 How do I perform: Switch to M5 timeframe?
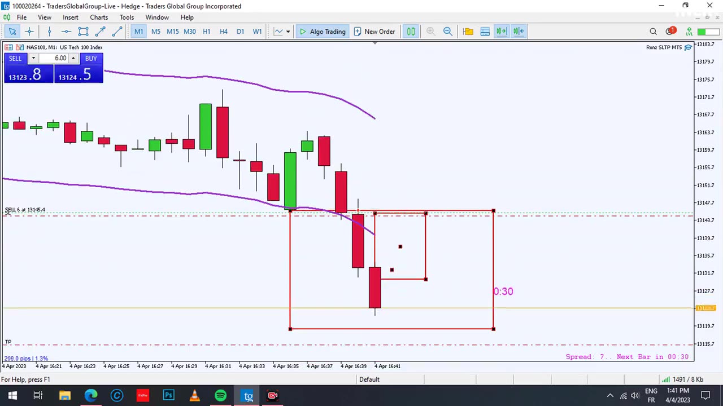click(155, 32)
